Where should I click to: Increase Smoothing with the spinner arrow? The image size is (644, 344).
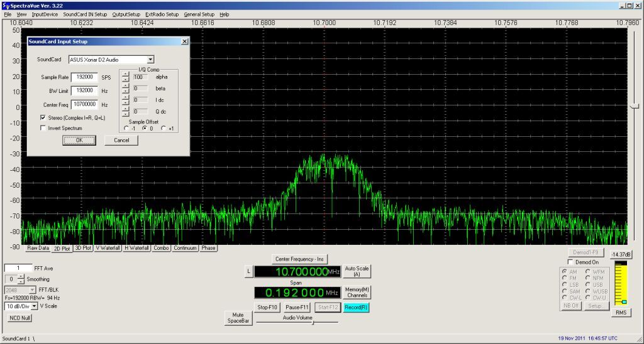click(21, 277)
